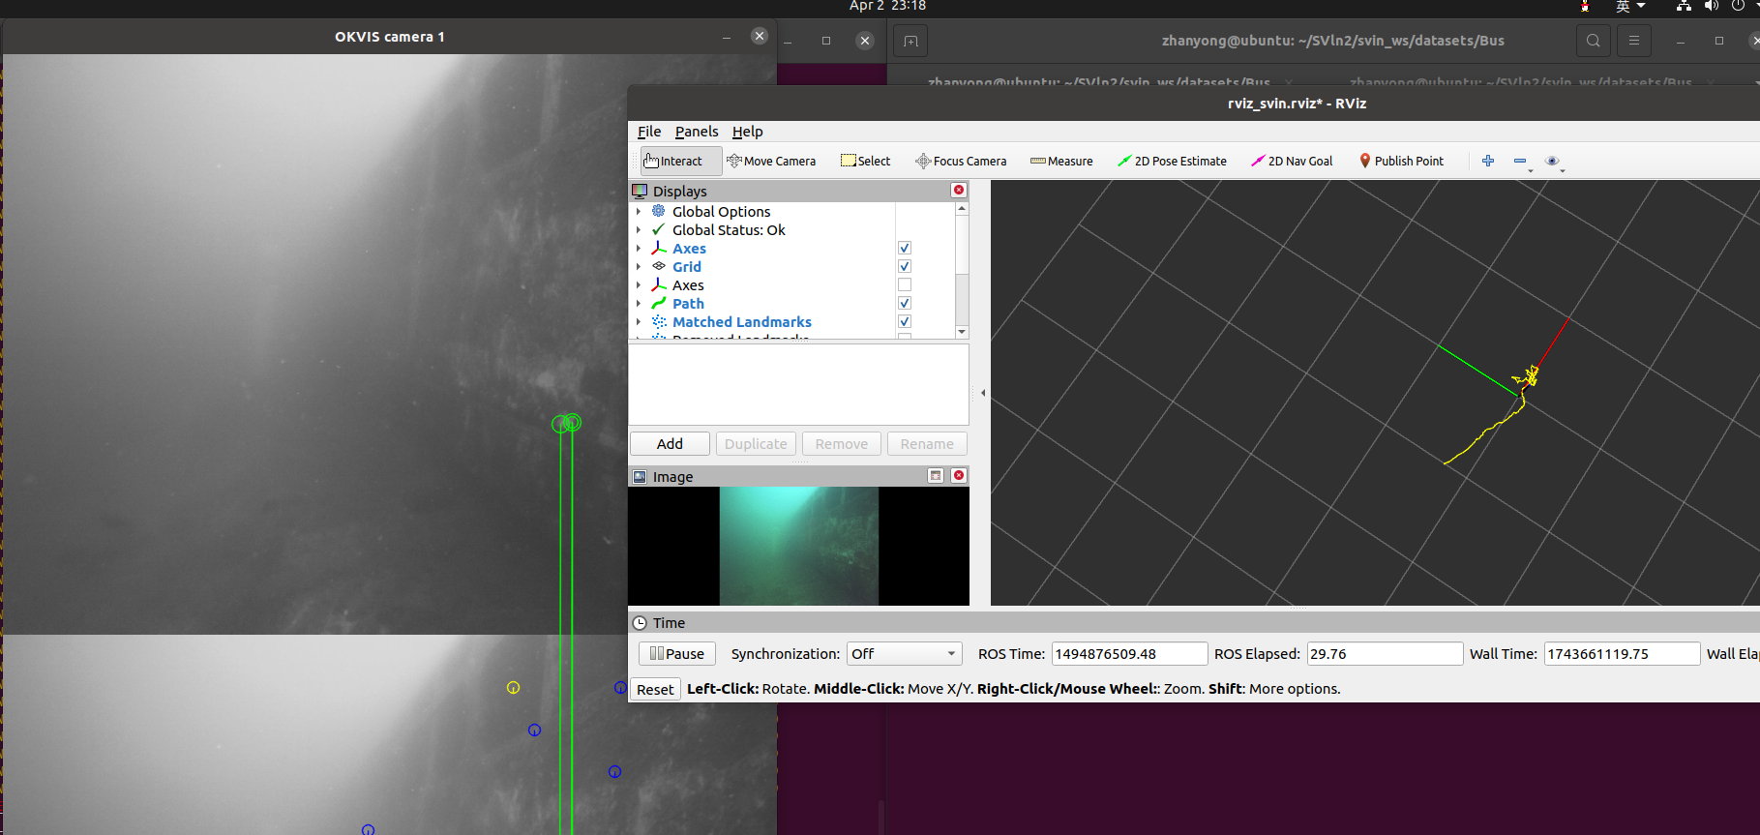Click the blue minus remove-tool icon

tap(1520, 161)
